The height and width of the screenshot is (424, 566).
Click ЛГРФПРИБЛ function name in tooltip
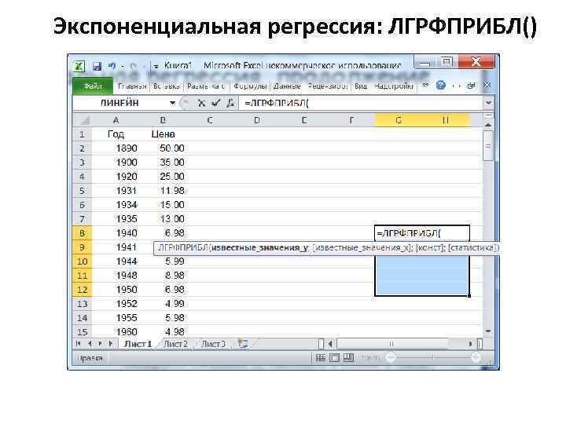click(182, 247)
